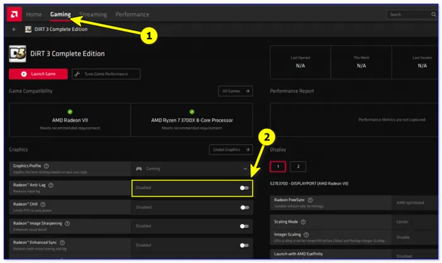Click the wrench icon in Tune Game Performance
This screenshot has width=442, height=263.
click(77, 74)
